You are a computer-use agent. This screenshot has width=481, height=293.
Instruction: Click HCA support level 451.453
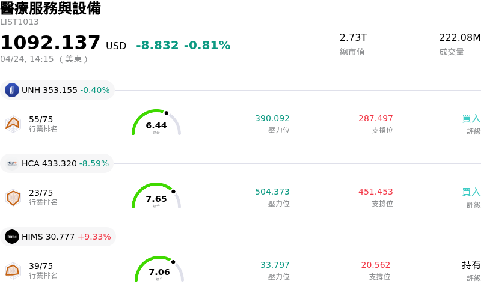click(x=375, y=192)
